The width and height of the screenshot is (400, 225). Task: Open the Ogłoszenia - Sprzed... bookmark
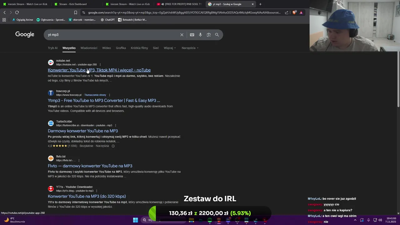tap(51, 20)
